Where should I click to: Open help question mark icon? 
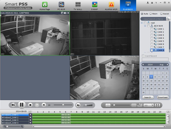pos(156,3)
